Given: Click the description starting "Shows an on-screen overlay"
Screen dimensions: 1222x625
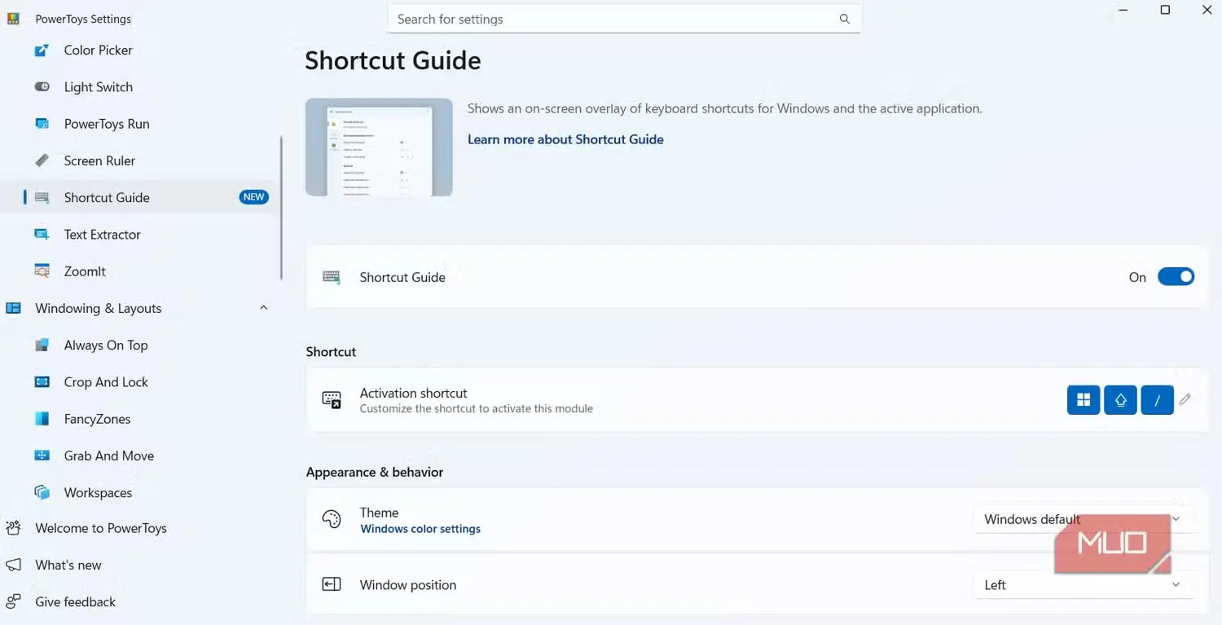Looking at the screenshot, I should coord(725,108).
